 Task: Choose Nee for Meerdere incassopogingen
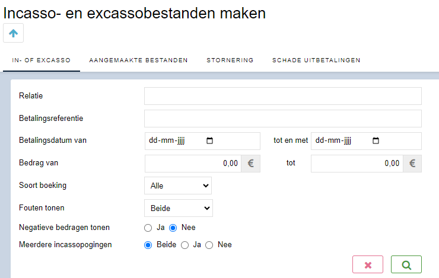[209, 245]
